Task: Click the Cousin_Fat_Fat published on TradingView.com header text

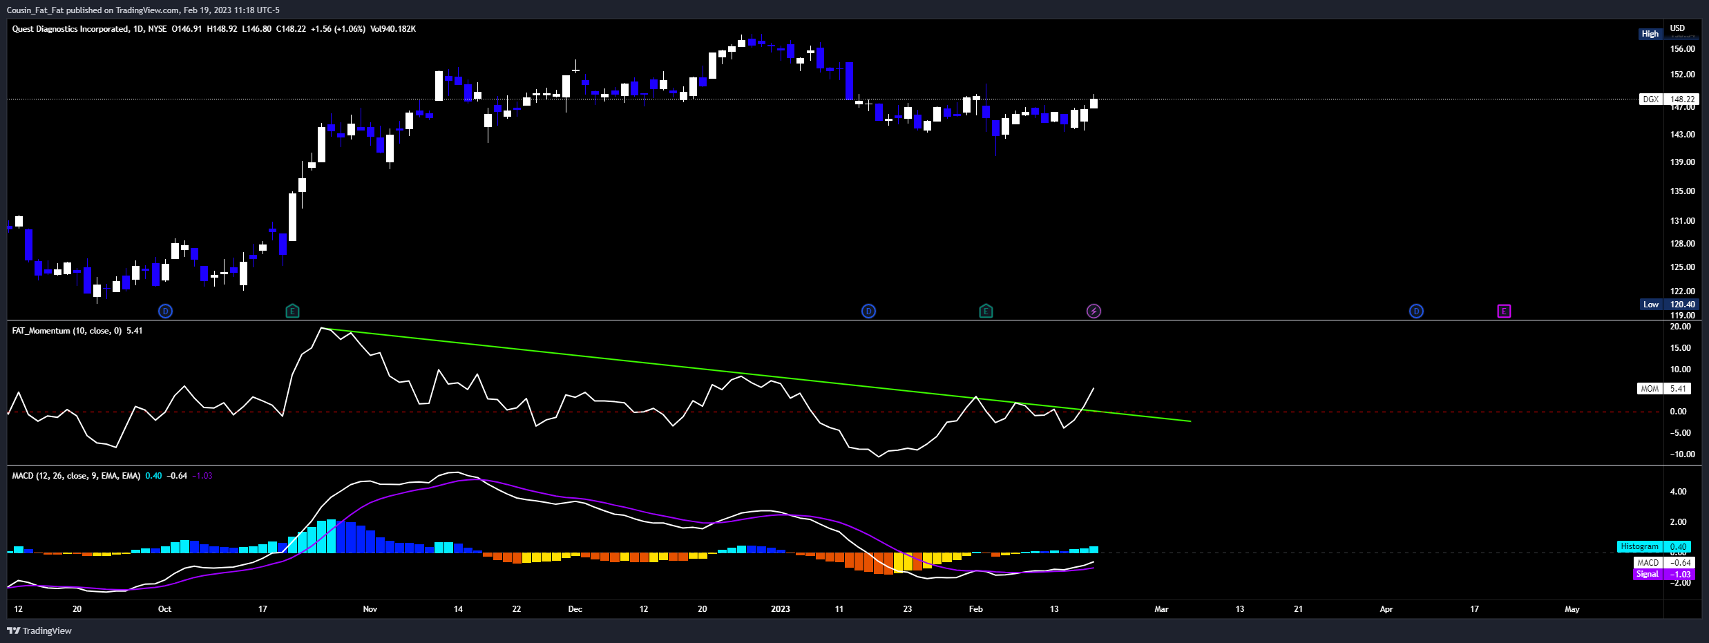Action: (143, 10)
